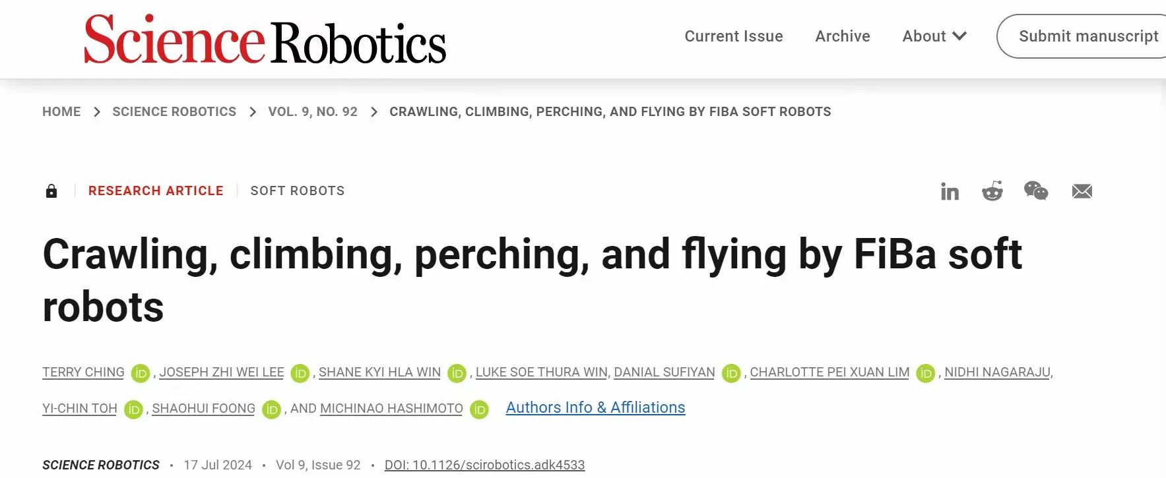Email the article using envelope icon
1166x478 pixels.
tap(1082, 191)
